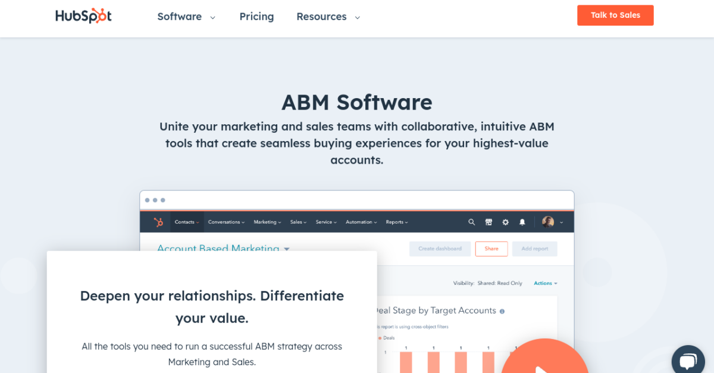The image size is (714, 373).
Task: Click the Marketplace icon in the top bar
Action: pos(488,222)
